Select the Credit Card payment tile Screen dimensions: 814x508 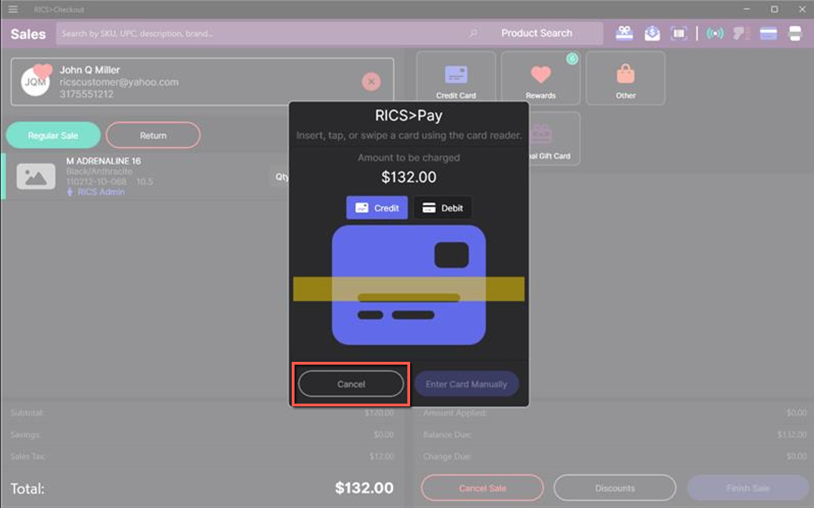[x=456, y=78]
